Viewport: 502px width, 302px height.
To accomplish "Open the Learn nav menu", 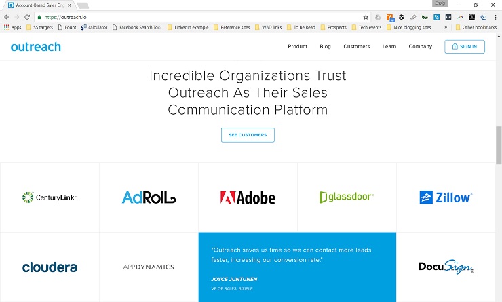I will click(x=389, y=46).
